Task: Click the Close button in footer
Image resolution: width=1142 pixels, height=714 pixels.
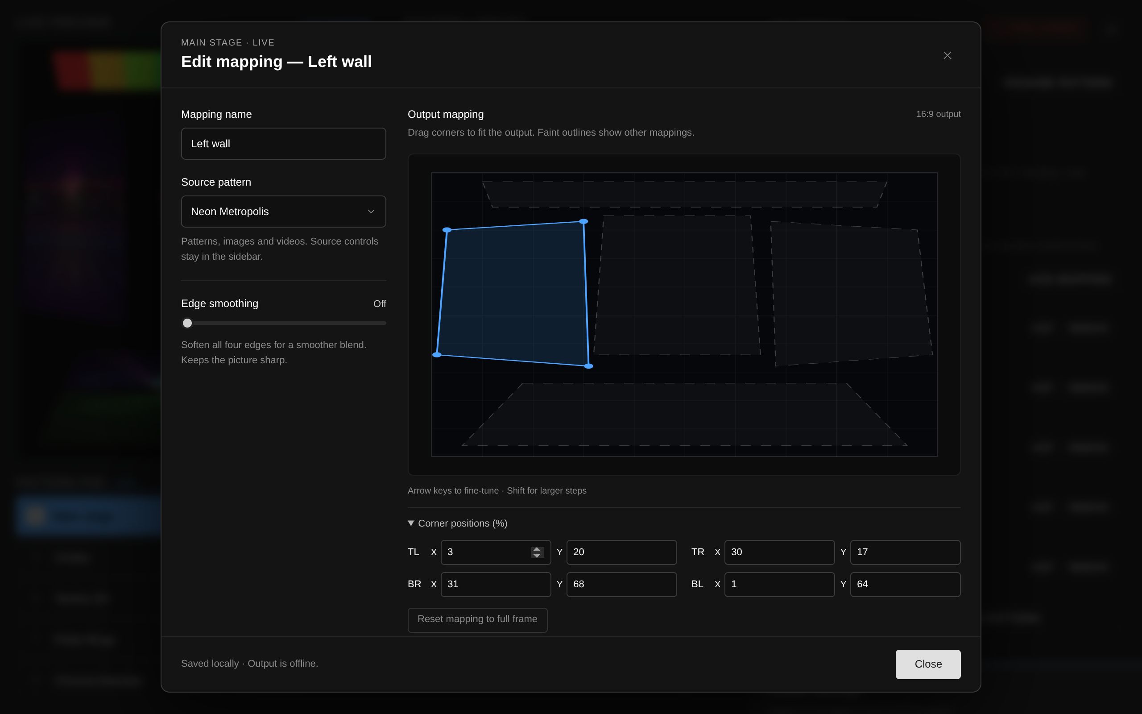Action: point(928,664)
